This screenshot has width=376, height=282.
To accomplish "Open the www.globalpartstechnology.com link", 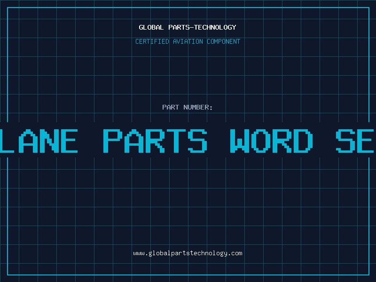I will pos(188,253).
